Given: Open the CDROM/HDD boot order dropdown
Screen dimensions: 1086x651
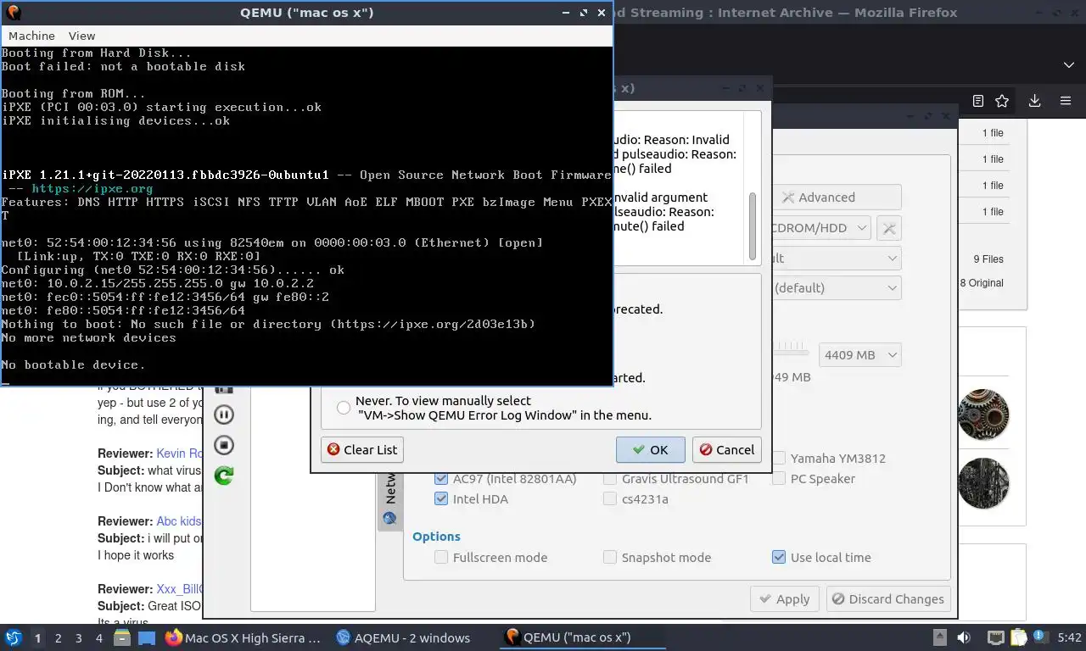Looking at the screenshot, I should click(820, 228).
